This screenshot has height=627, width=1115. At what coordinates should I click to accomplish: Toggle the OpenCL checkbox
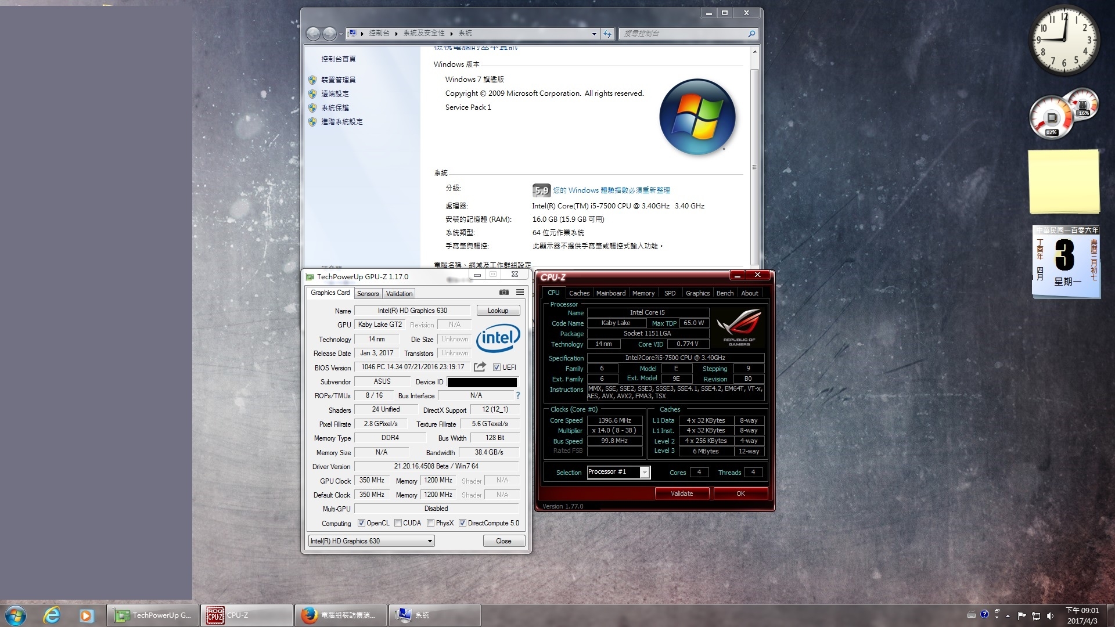tap(361, 523)
